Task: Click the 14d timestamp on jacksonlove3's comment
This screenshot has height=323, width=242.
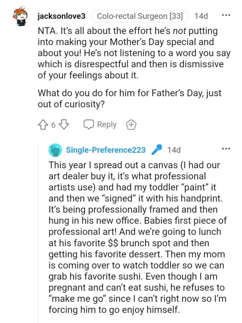Action: [201, 16]
